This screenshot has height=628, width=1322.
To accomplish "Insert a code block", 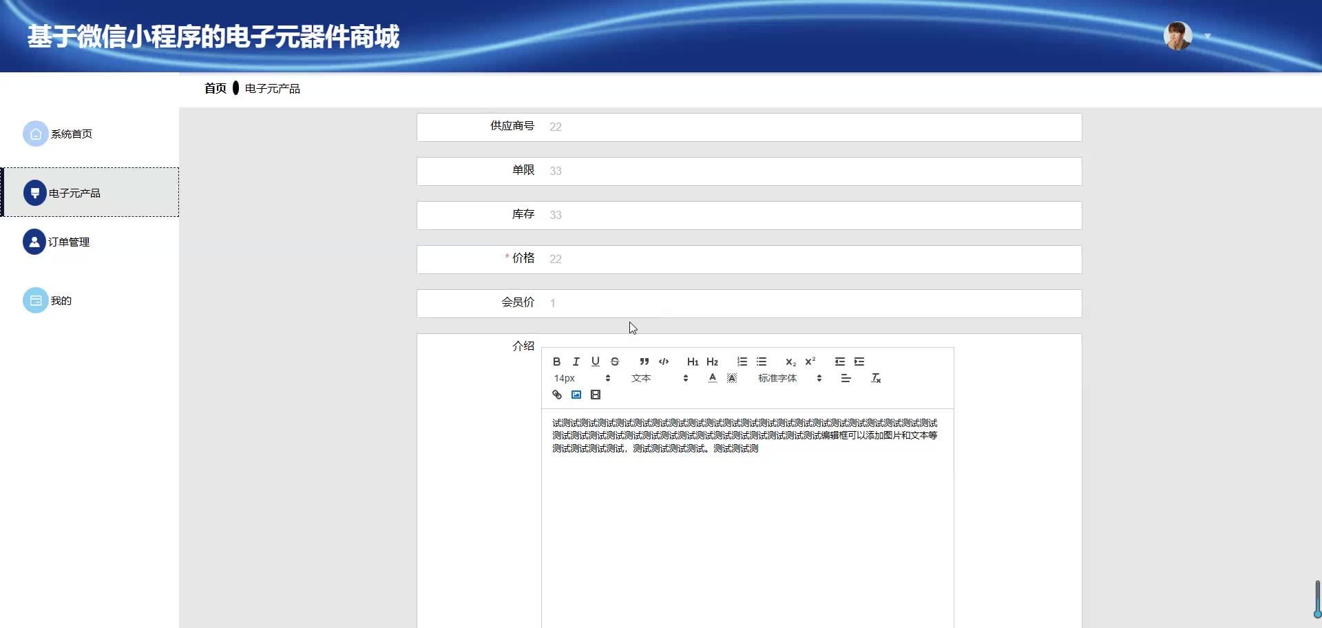I will click(x=664, y=362).
